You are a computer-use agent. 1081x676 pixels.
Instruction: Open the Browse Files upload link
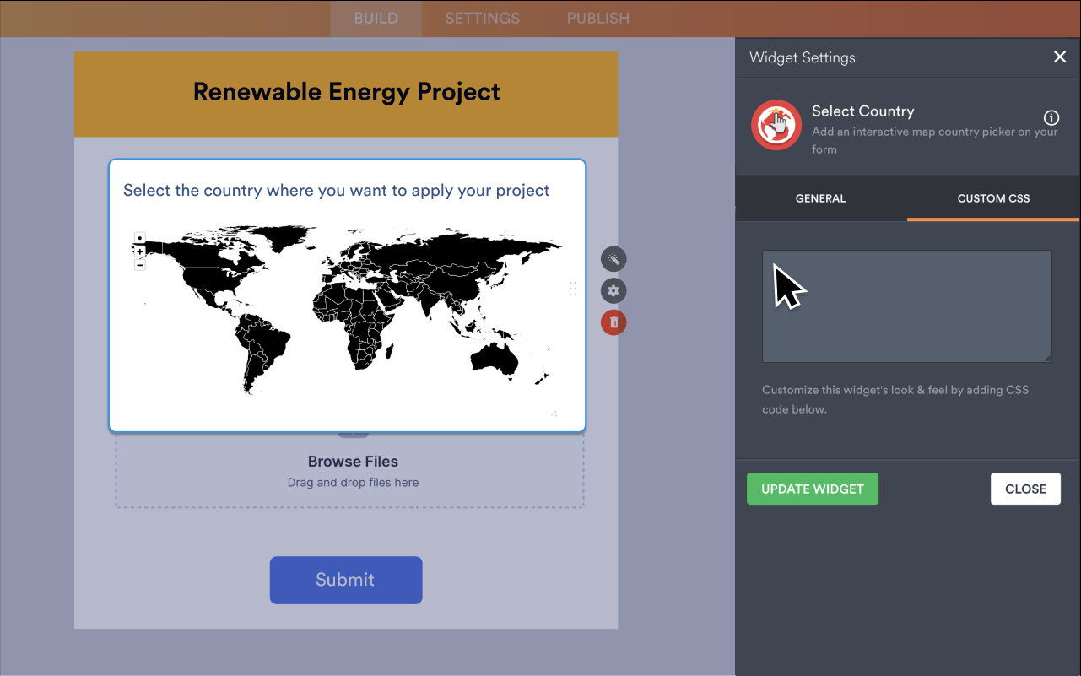pyautogui.click(x=353, y=461)
